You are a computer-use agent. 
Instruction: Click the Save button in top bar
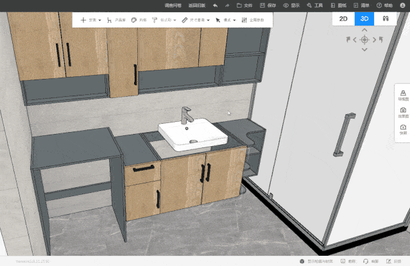(x=268, y=5)
